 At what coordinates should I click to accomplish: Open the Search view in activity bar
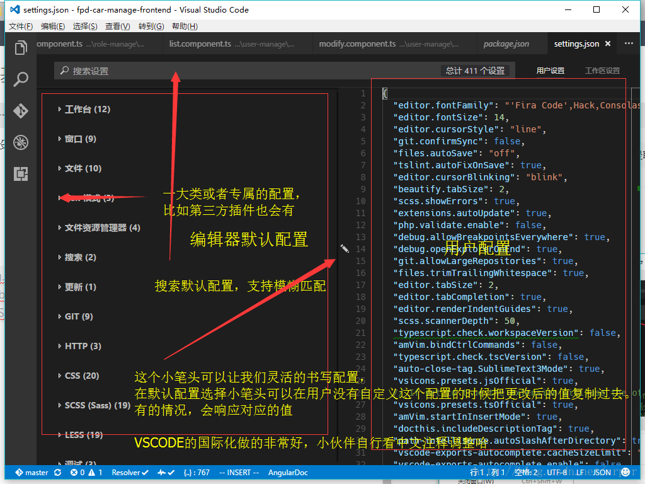[x=21, y=79]
